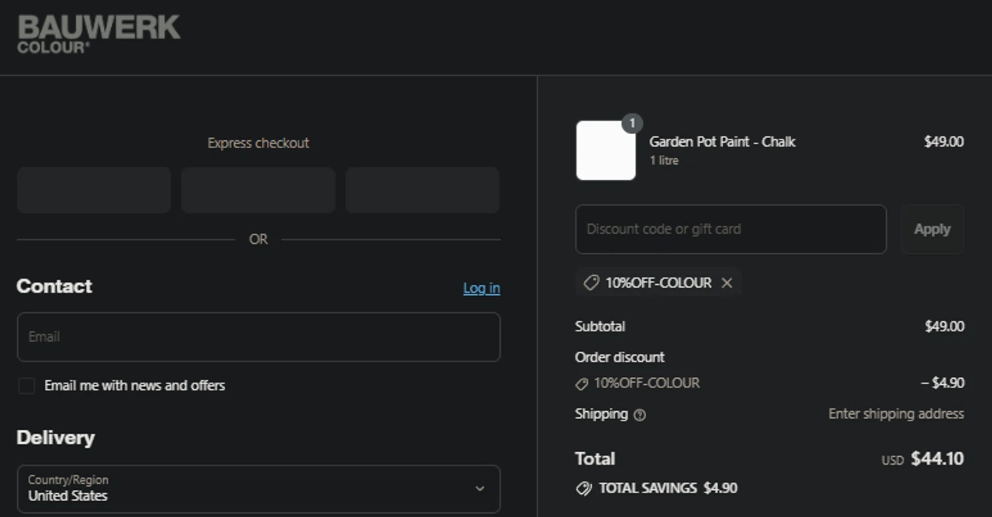Click the Delivery heading
The width and height of the screenshot is (992, 517).
[x=56, y=438]
